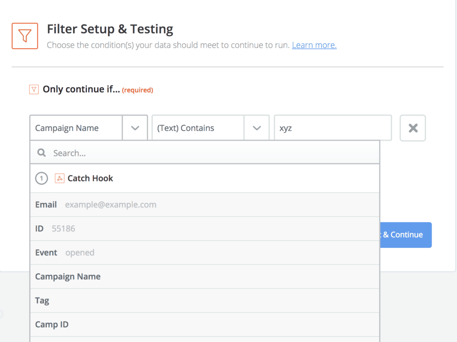Click the magnifier icon in the search box
This screenshot has width=457, height=342.
42,152
